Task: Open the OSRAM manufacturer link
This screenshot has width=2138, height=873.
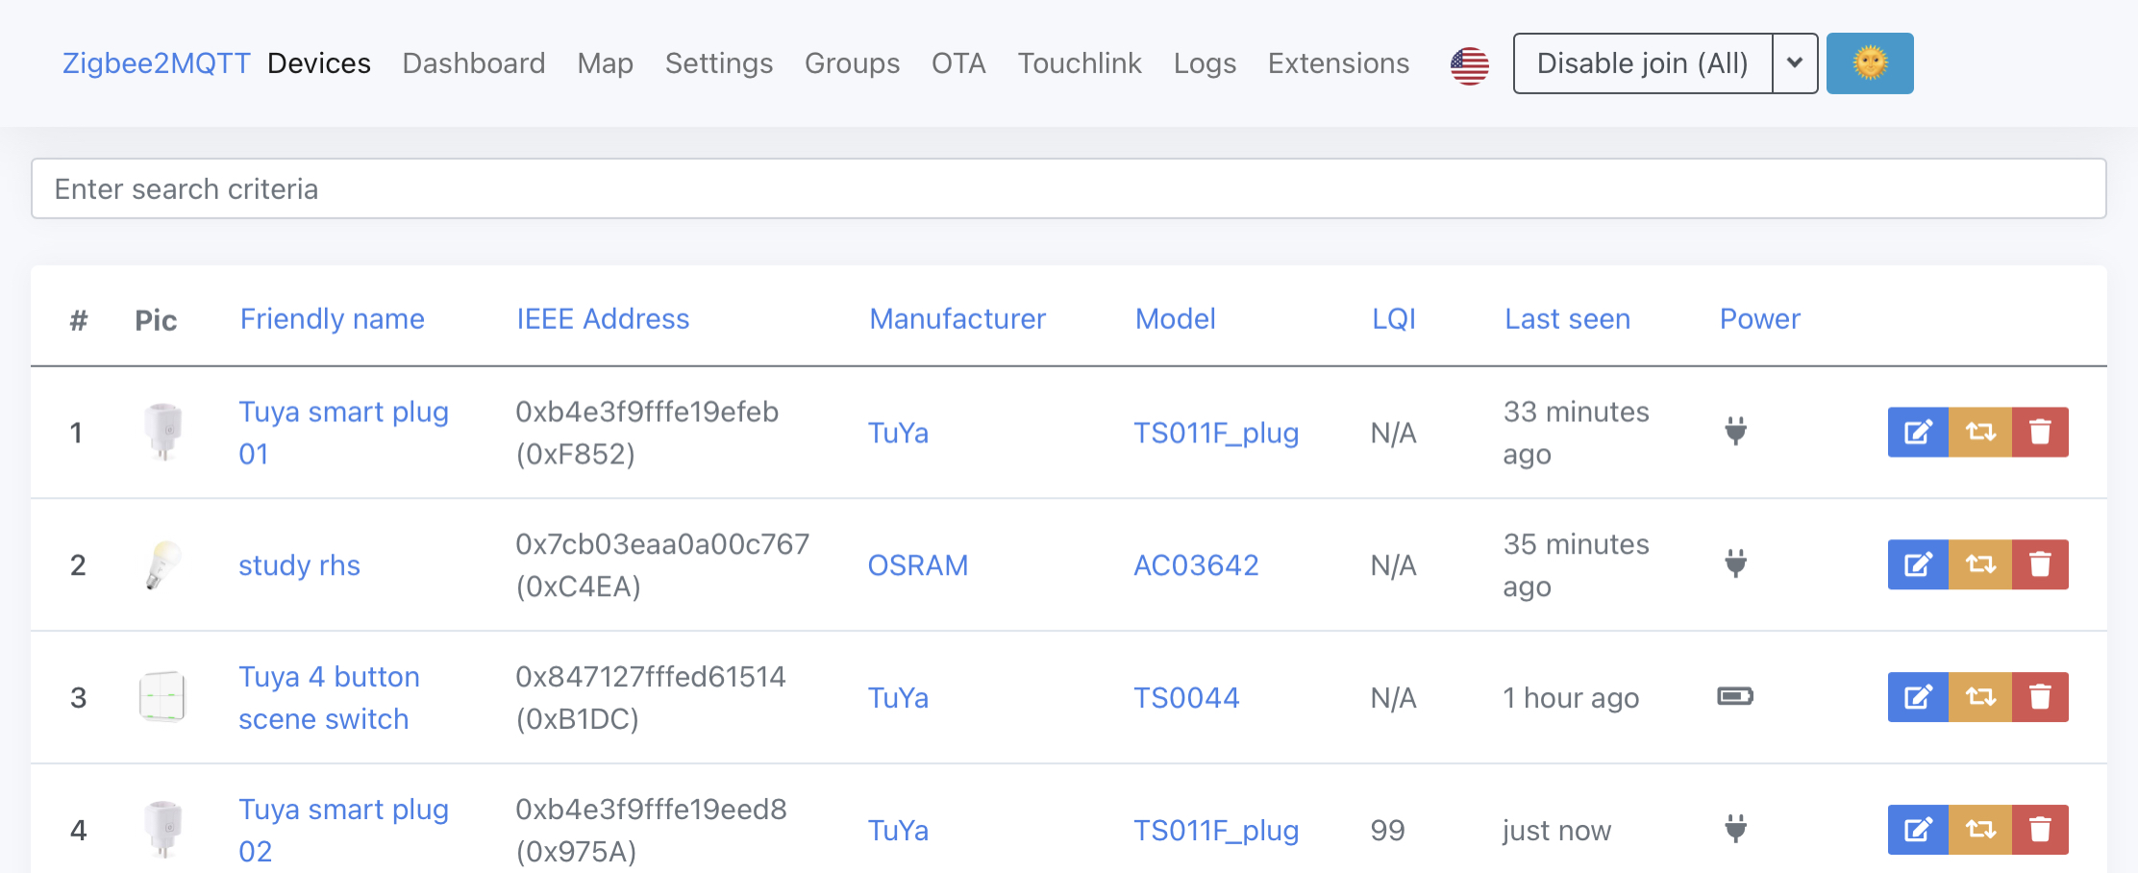Action: pyautogui.click(x=918, y=564)
